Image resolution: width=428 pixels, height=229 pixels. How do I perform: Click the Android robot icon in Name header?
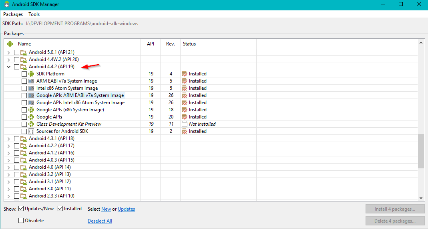[10, 44]
